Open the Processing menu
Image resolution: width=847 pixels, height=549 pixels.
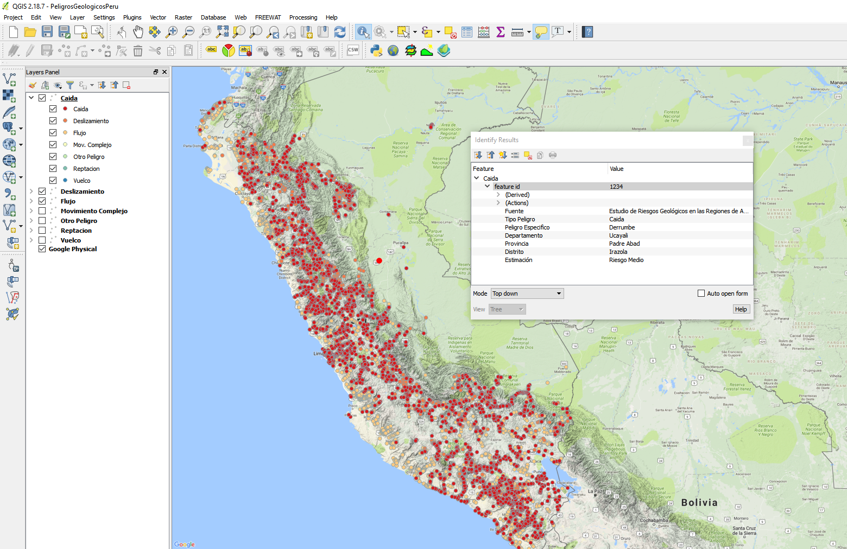point(303,17)
